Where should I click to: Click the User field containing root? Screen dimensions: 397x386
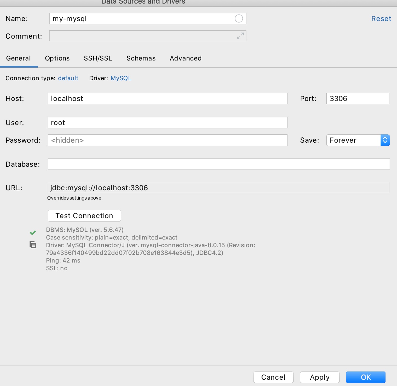(167, 123)
